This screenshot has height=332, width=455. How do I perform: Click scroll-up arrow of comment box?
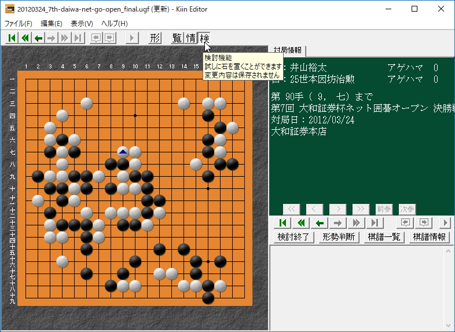pos(448,251)
